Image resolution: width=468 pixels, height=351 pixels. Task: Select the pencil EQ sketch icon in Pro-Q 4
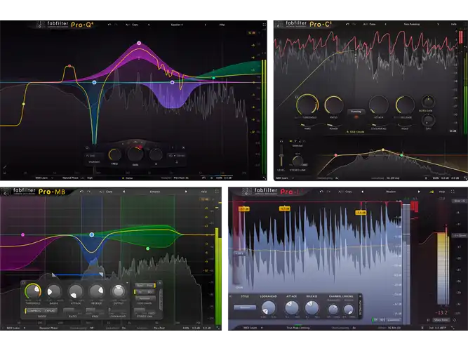[5, 166]
